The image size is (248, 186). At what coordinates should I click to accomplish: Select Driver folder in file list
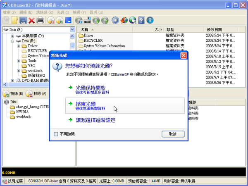(88, 36)
